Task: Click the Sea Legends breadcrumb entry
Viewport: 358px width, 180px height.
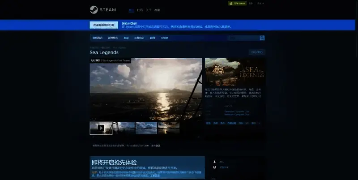Action: tap(119, 48)
